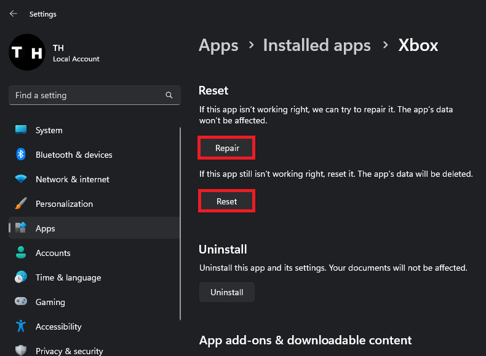Click the System monitor icon
The image size is (486, 356).
[x=21, y=130]
